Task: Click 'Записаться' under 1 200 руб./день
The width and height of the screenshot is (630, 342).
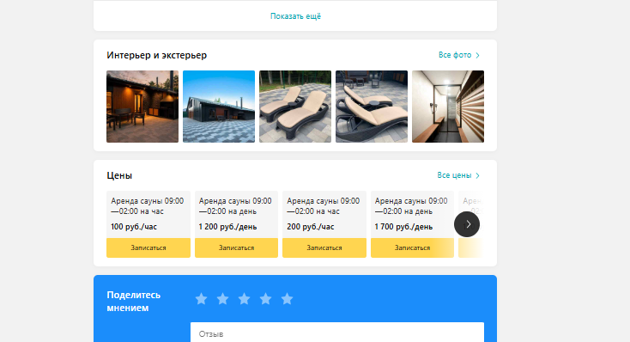Action: click(x=236, y=247)
